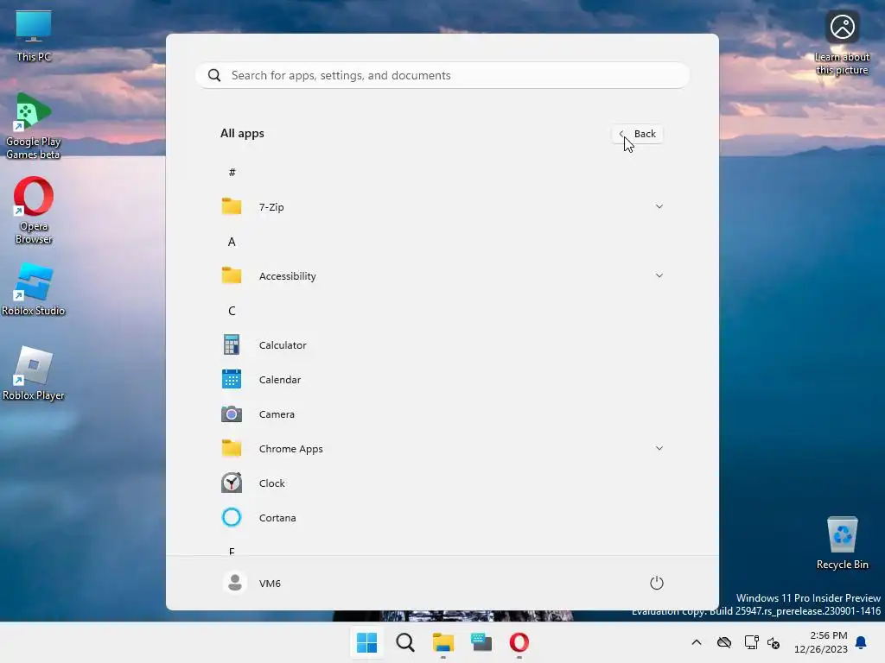Select the Recycle Bin desktop icon
885x663 pixels.
tap(842, 543)
